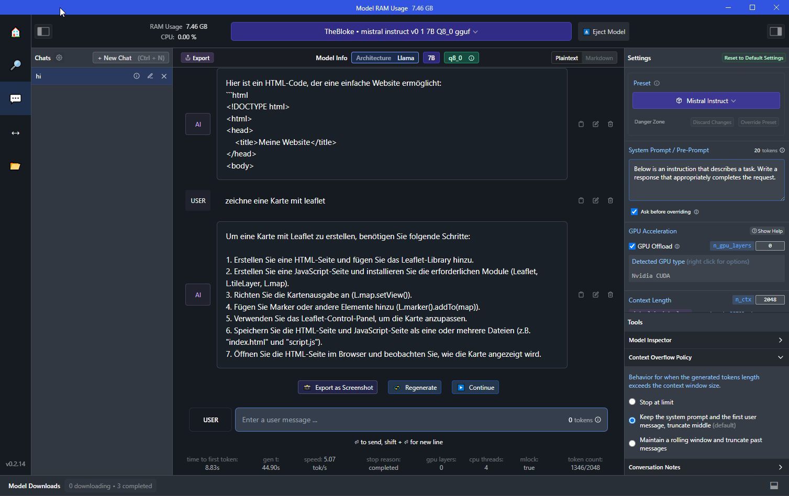Regenerate the last AI response

(x=415, y=388)
